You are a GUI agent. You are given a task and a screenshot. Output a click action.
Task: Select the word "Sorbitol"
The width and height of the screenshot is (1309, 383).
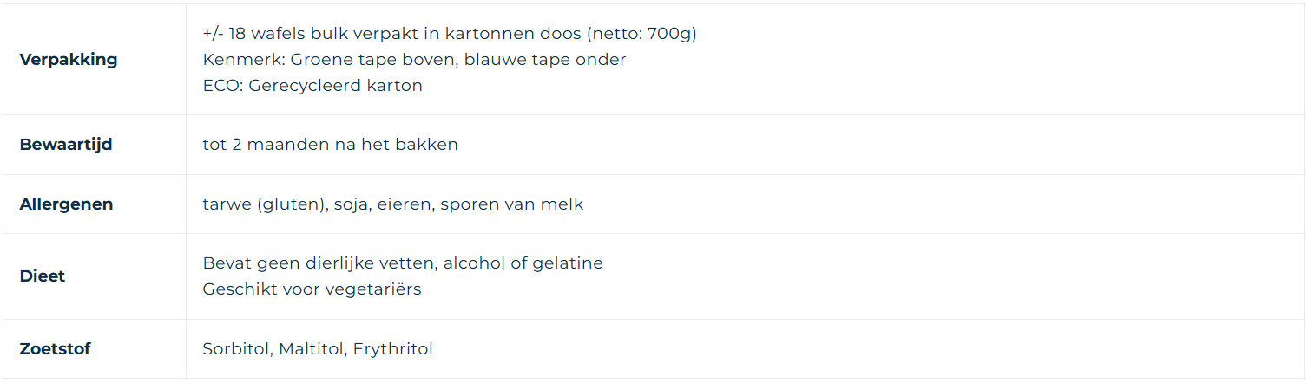238,349
